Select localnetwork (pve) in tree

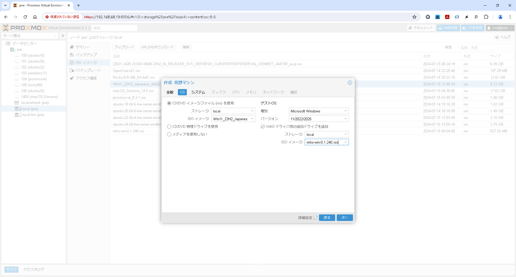[x=35, y=103]
